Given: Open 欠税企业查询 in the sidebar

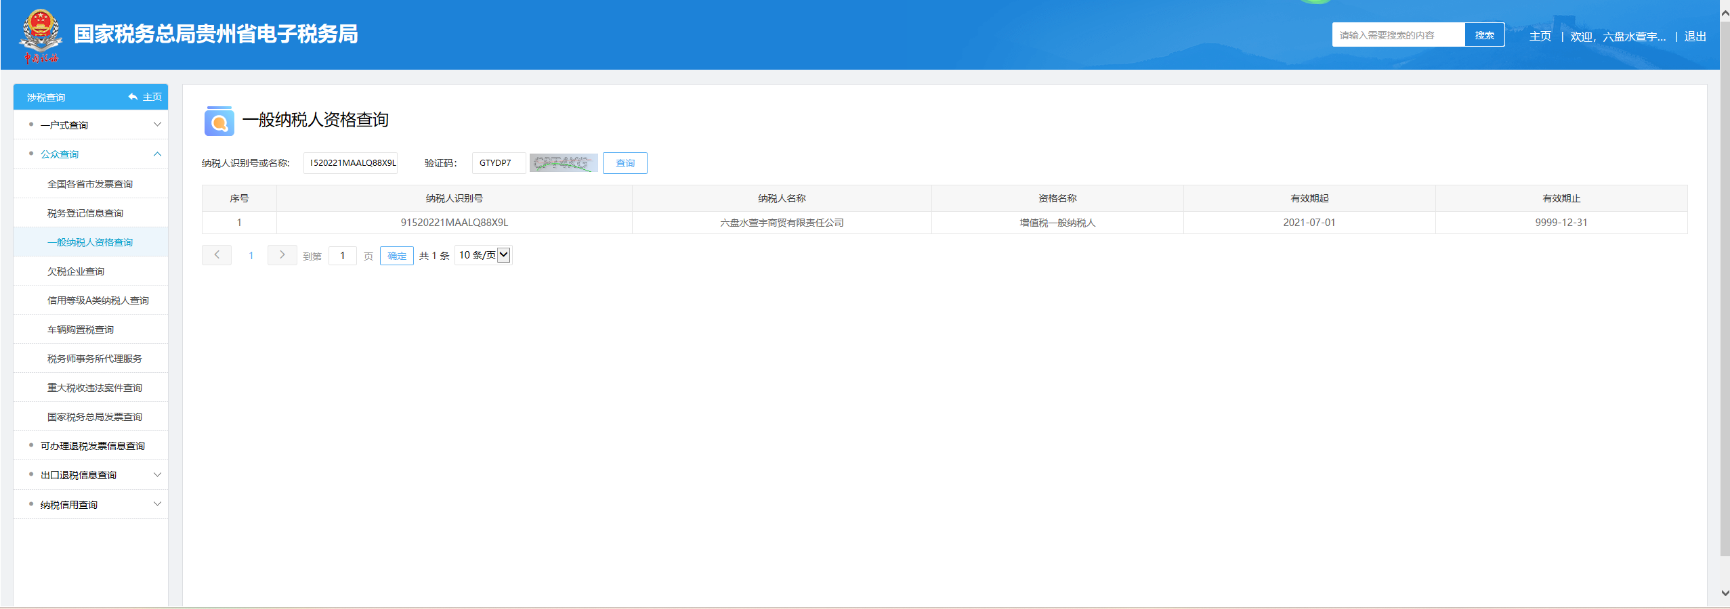Looking at the screenshot, I should coord(76,271).
